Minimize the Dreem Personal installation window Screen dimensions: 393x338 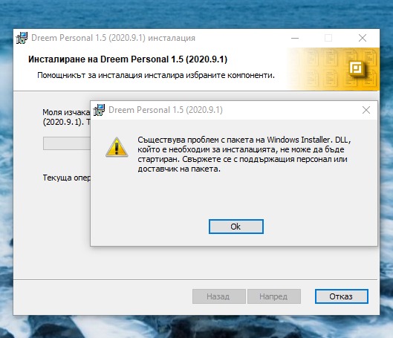[295, 38]
